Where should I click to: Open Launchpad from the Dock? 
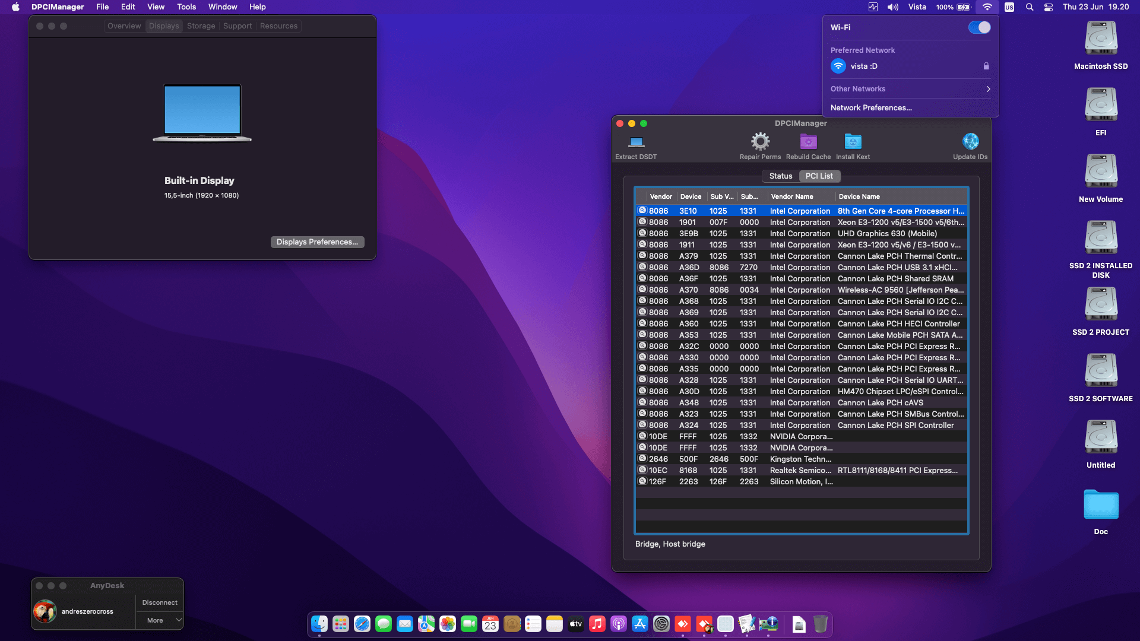341,624
